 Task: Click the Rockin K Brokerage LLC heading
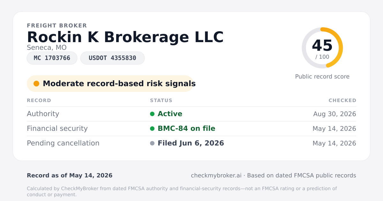[x=125, y=37]
